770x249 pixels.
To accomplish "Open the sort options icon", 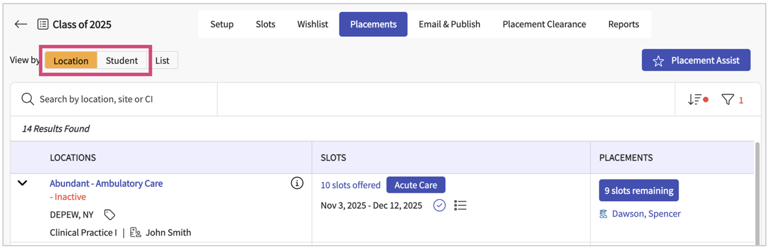I will [x=695, y=99].
